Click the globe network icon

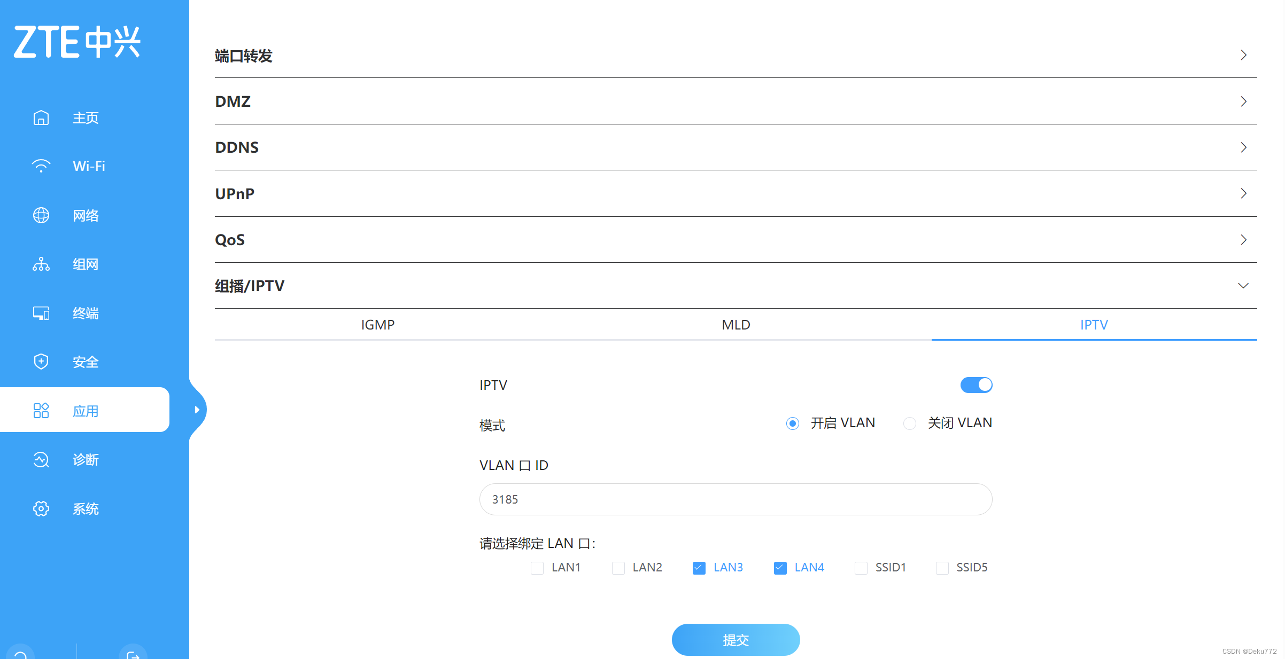tap(41, 215)
